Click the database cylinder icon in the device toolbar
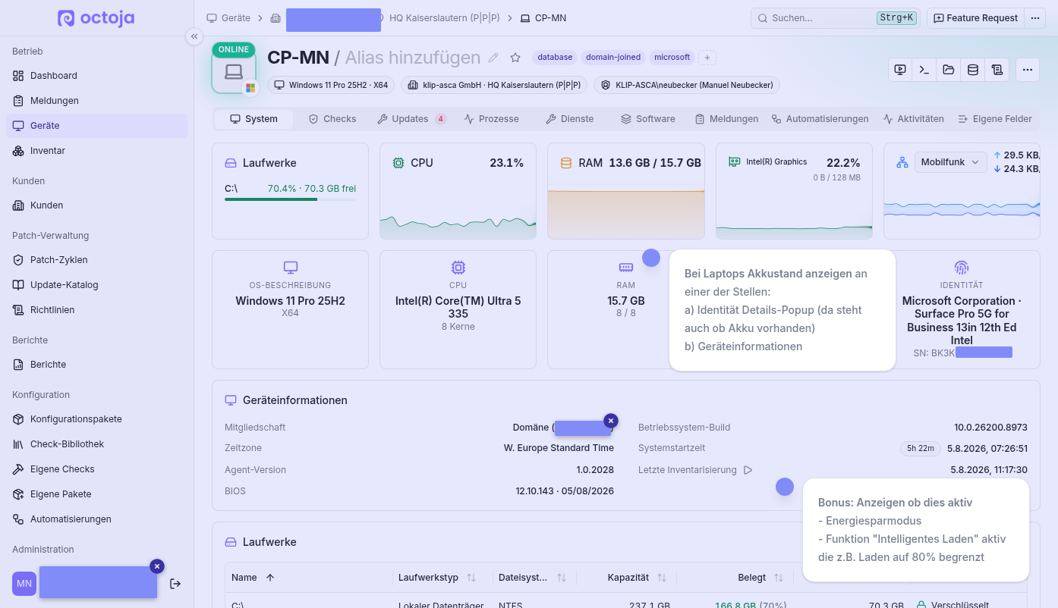1058x608 pixels. pos(973,70)
